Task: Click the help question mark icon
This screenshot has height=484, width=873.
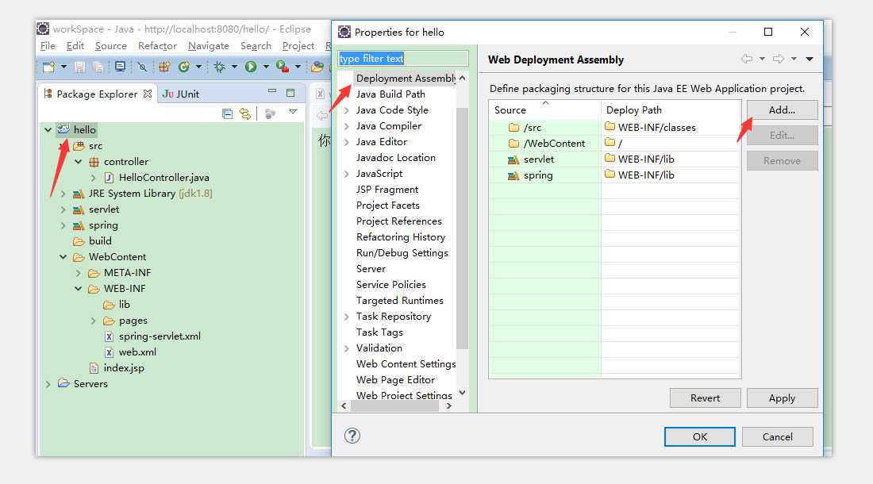Action: click(352, 436)
